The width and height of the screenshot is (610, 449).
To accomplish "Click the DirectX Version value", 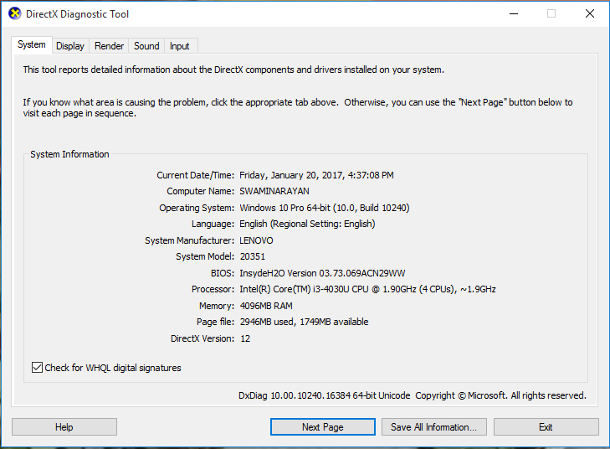I will coord(245,338).
